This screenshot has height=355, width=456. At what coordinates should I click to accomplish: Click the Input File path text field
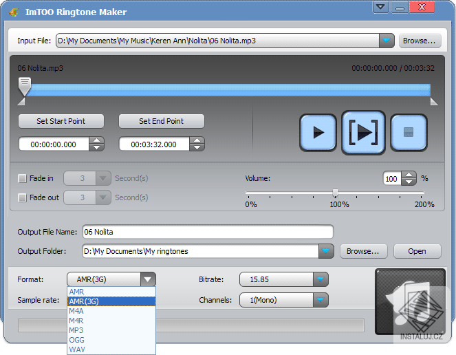[217, 41]
